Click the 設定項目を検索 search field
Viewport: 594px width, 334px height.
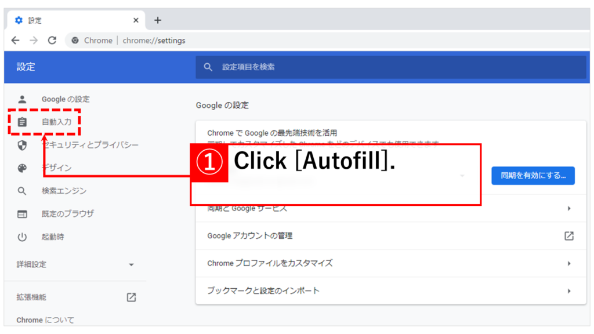click(x=390, y=67)
